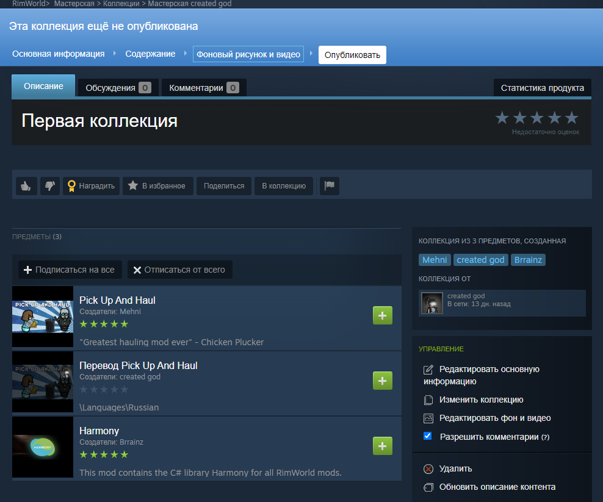Click the Harmony thumbnail
Viewport: 603px width, 502px height.
tap(43, 447)
